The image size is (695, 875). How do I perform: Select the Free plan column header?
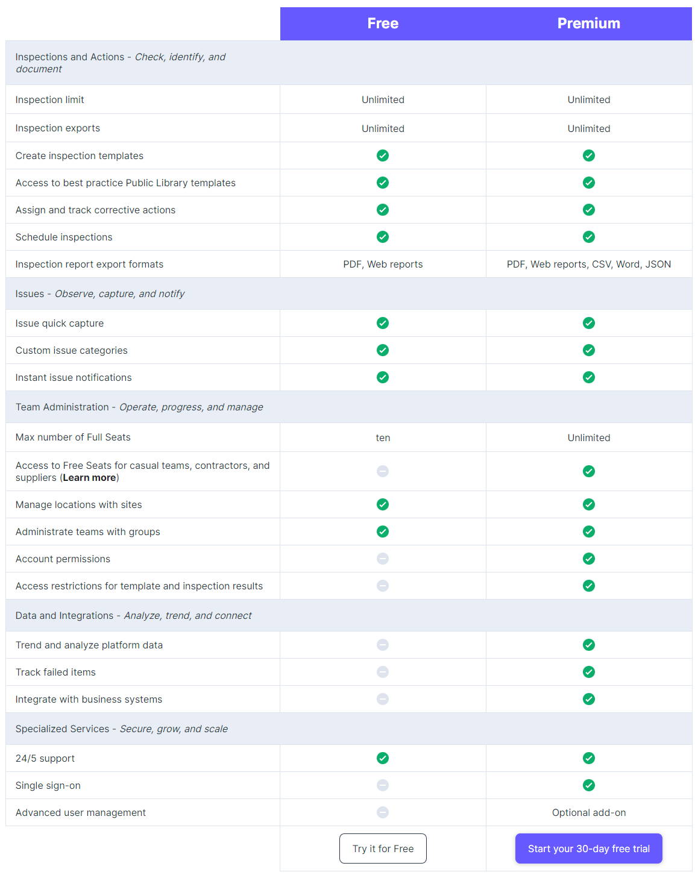tap(383, 24)
